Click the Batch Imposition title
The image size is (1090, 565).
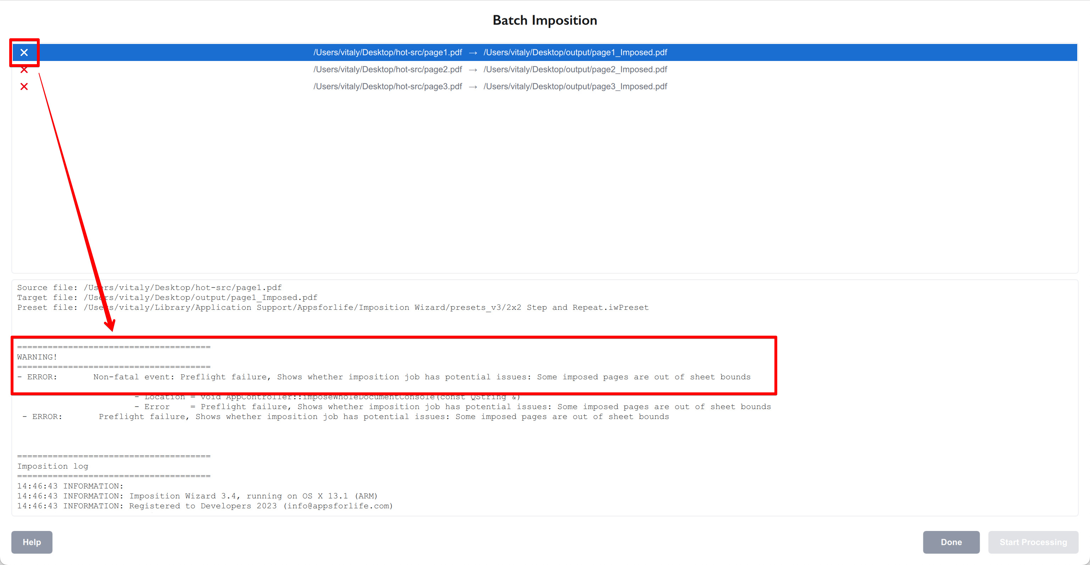(x=545, y=20)
